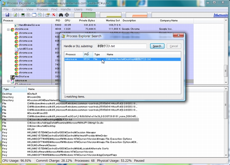The width and height of the screenshot is (230, 165).
Task: Open the Handle menu
Action: 66,9
